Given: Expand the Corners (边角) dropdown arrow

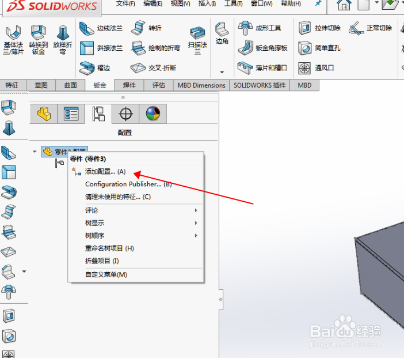Looking at the screenshot, I should [222, 72].
